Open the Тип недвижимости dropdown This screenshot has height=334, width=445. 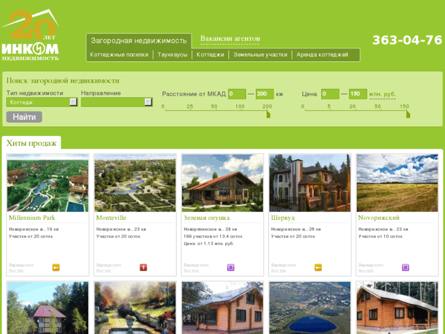click(x=42, y=102)
